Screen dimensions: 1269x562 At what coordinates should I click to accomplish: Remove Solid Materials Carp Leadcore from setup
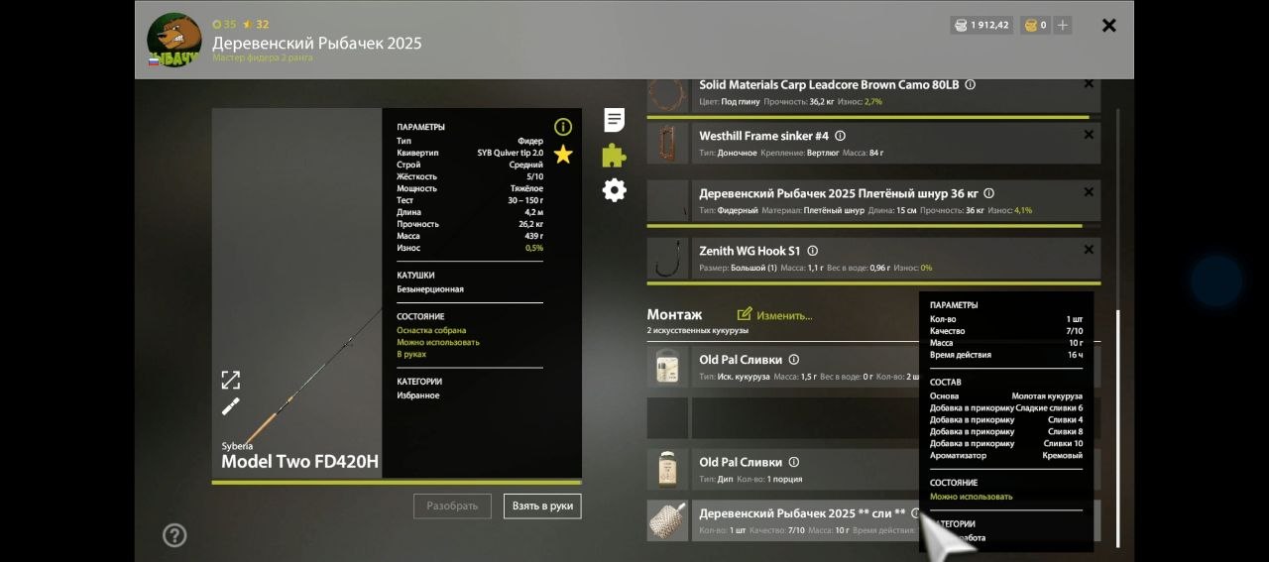(x=1089, y=84)
